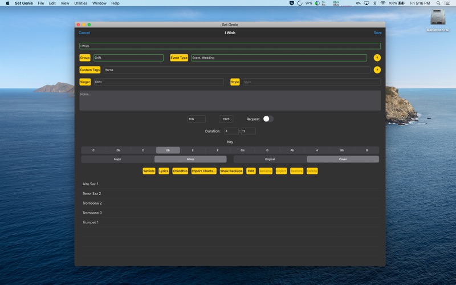Click the AirPlay display icon in menu bar
The image size is (456, 285).
pos(367,3)
